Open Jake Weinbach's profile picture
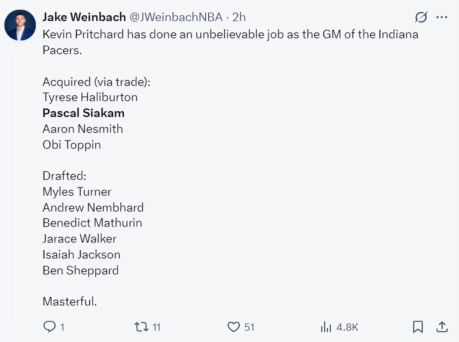 [20, 25]
